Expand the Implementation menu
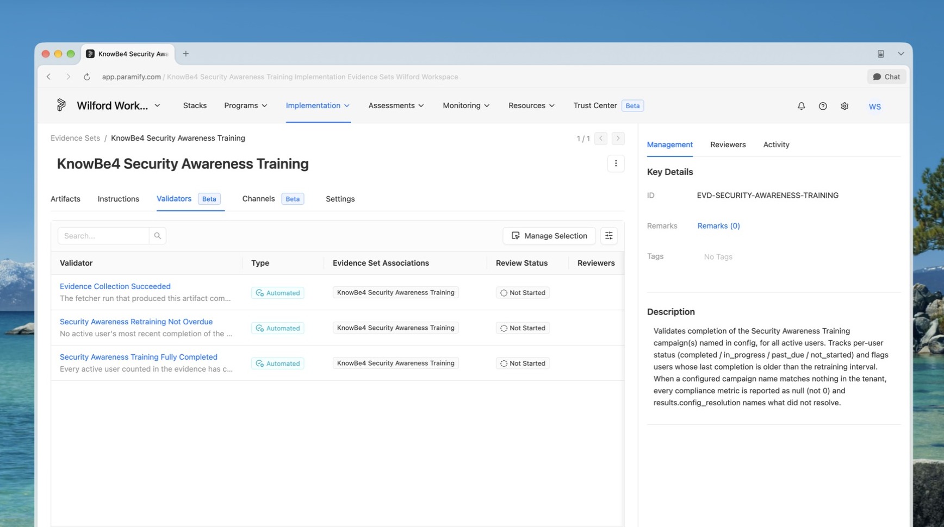The width and height of the screenshot is (944, 527). tap(318, 105)
